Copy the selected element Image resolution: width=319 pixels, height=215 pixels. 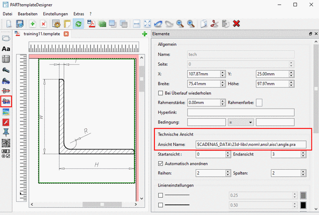pos(204,24)
